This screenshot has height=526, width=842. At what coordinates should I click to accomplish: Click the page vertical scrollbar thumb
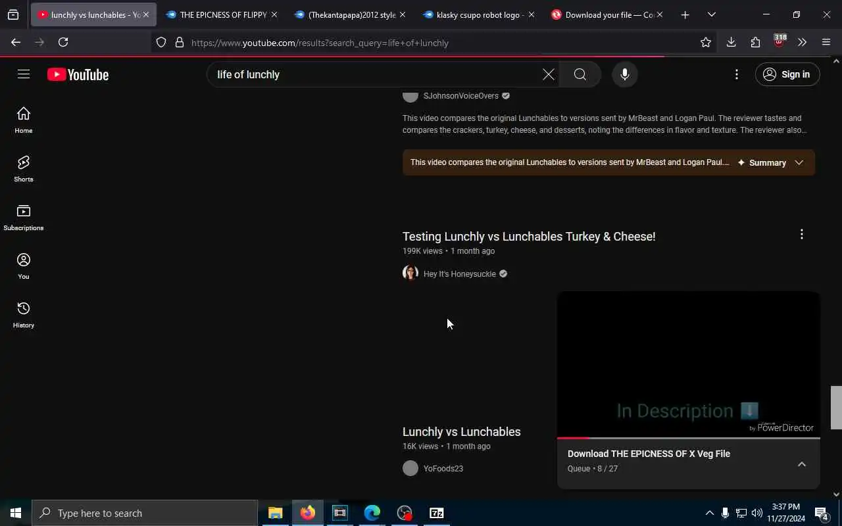836,408
